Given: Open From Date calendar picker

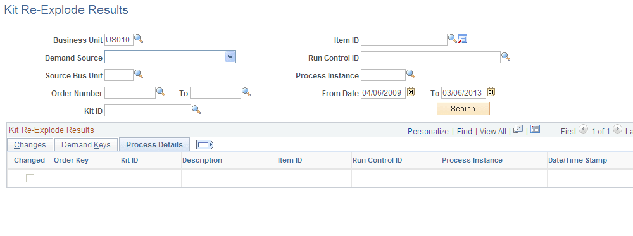Looking at the screenshot, I should click(411, 92).
